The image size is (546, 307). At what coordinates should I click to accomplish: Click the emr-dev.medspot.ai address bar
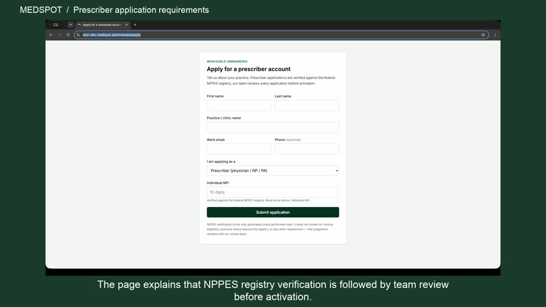point(282,35)
